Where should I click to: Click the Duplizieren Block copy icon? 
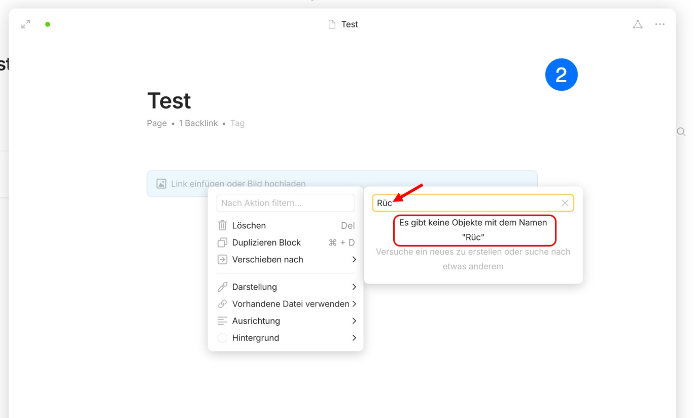pos(222,242)
